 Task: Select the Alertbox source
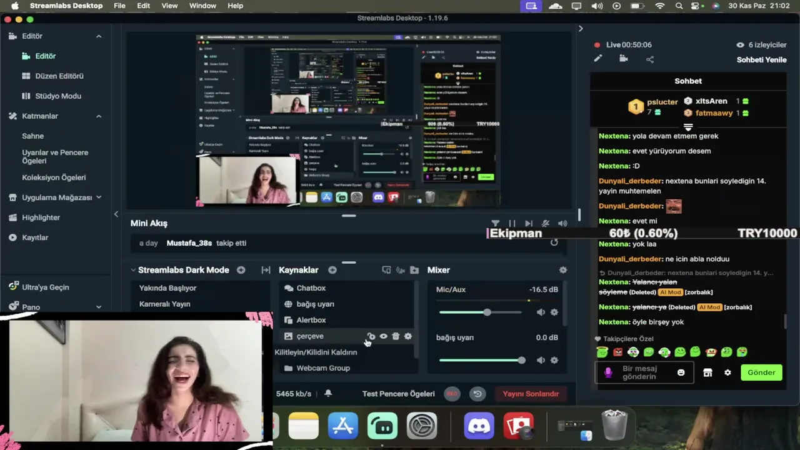click(x=311, y=320)
